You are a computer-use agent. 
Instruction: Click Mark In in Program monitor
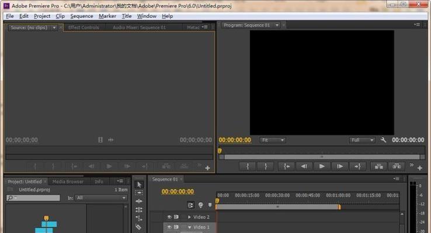click(248, 166)
